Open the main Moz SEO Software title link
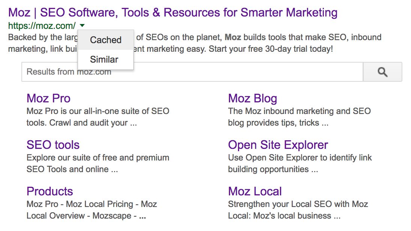 click(173, 12)
